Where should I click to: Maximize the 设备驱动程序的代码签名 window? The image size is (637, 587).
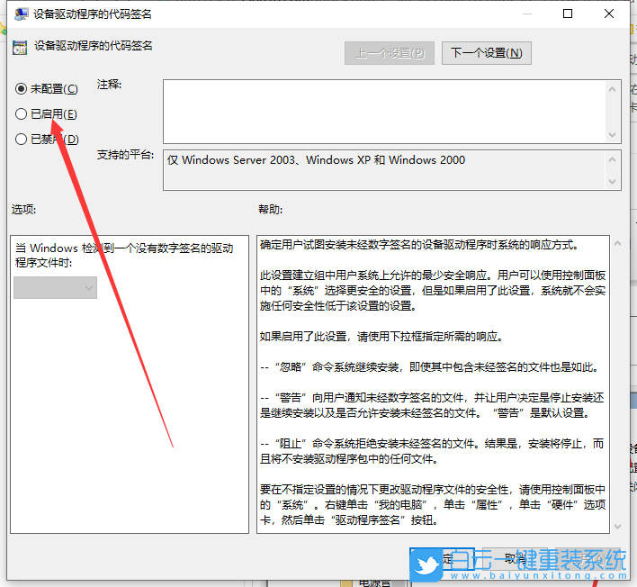568,14
